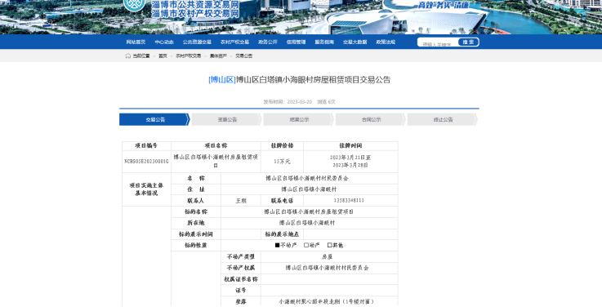
Task: Open the 服务指南 nav menu item
Action: tap(324, 42)
